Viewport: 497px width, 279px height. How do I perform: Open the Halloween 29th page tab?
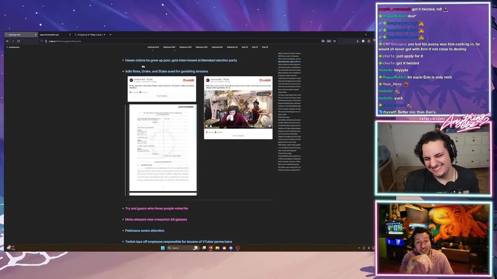click(x=169, y=47)
